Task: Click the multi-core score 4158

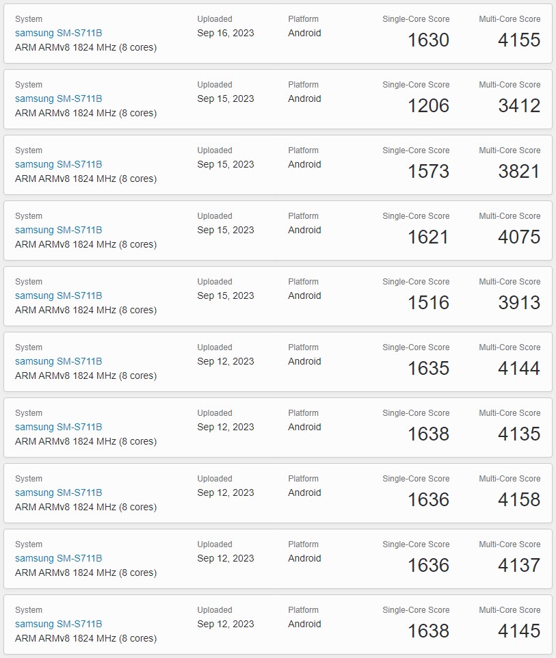Action: pyautogui.click(x=519, y=499)
